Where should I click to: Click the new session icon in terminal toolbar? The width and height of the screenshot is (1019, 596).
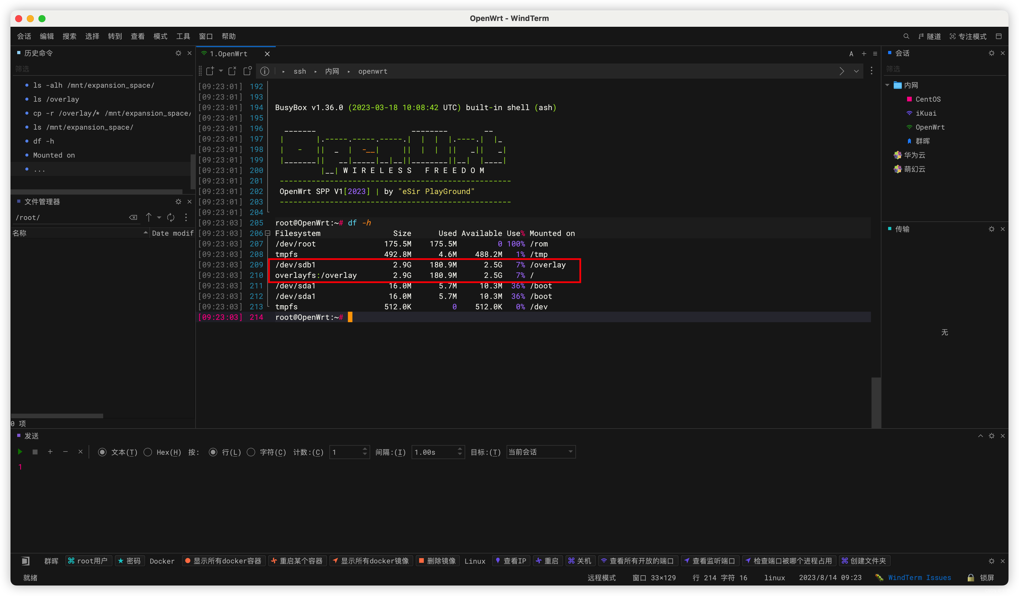pyautogui.click(x=210, y=71)
